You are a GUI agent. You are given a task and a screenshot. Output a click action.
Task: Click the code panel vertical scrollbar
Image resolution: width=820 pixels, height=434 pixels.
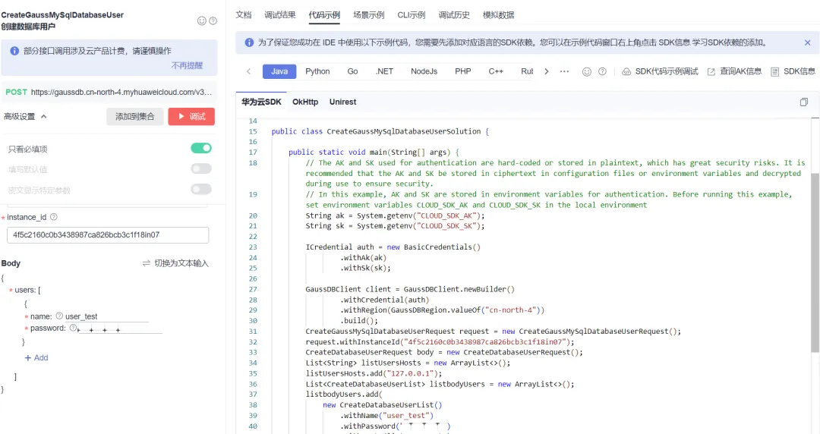coord(815,263)
